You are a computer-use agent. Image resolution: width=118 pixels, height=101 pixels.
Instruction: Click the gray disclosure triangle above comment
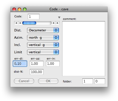click(x=59, y=17)
